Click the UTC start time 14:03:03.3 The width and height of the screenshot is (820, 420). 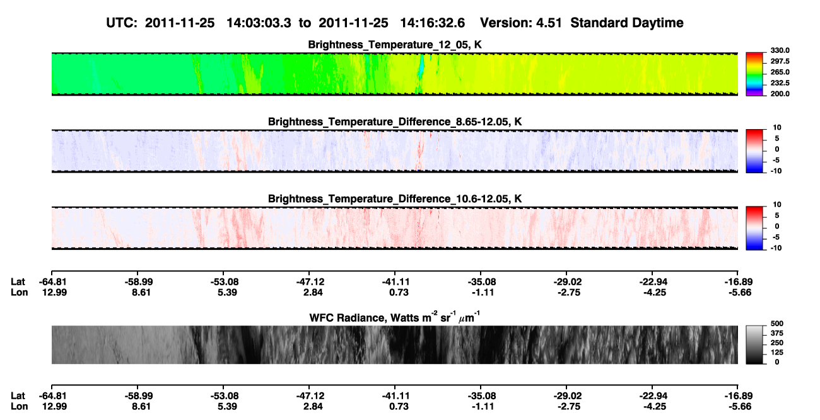click(259, 23)
